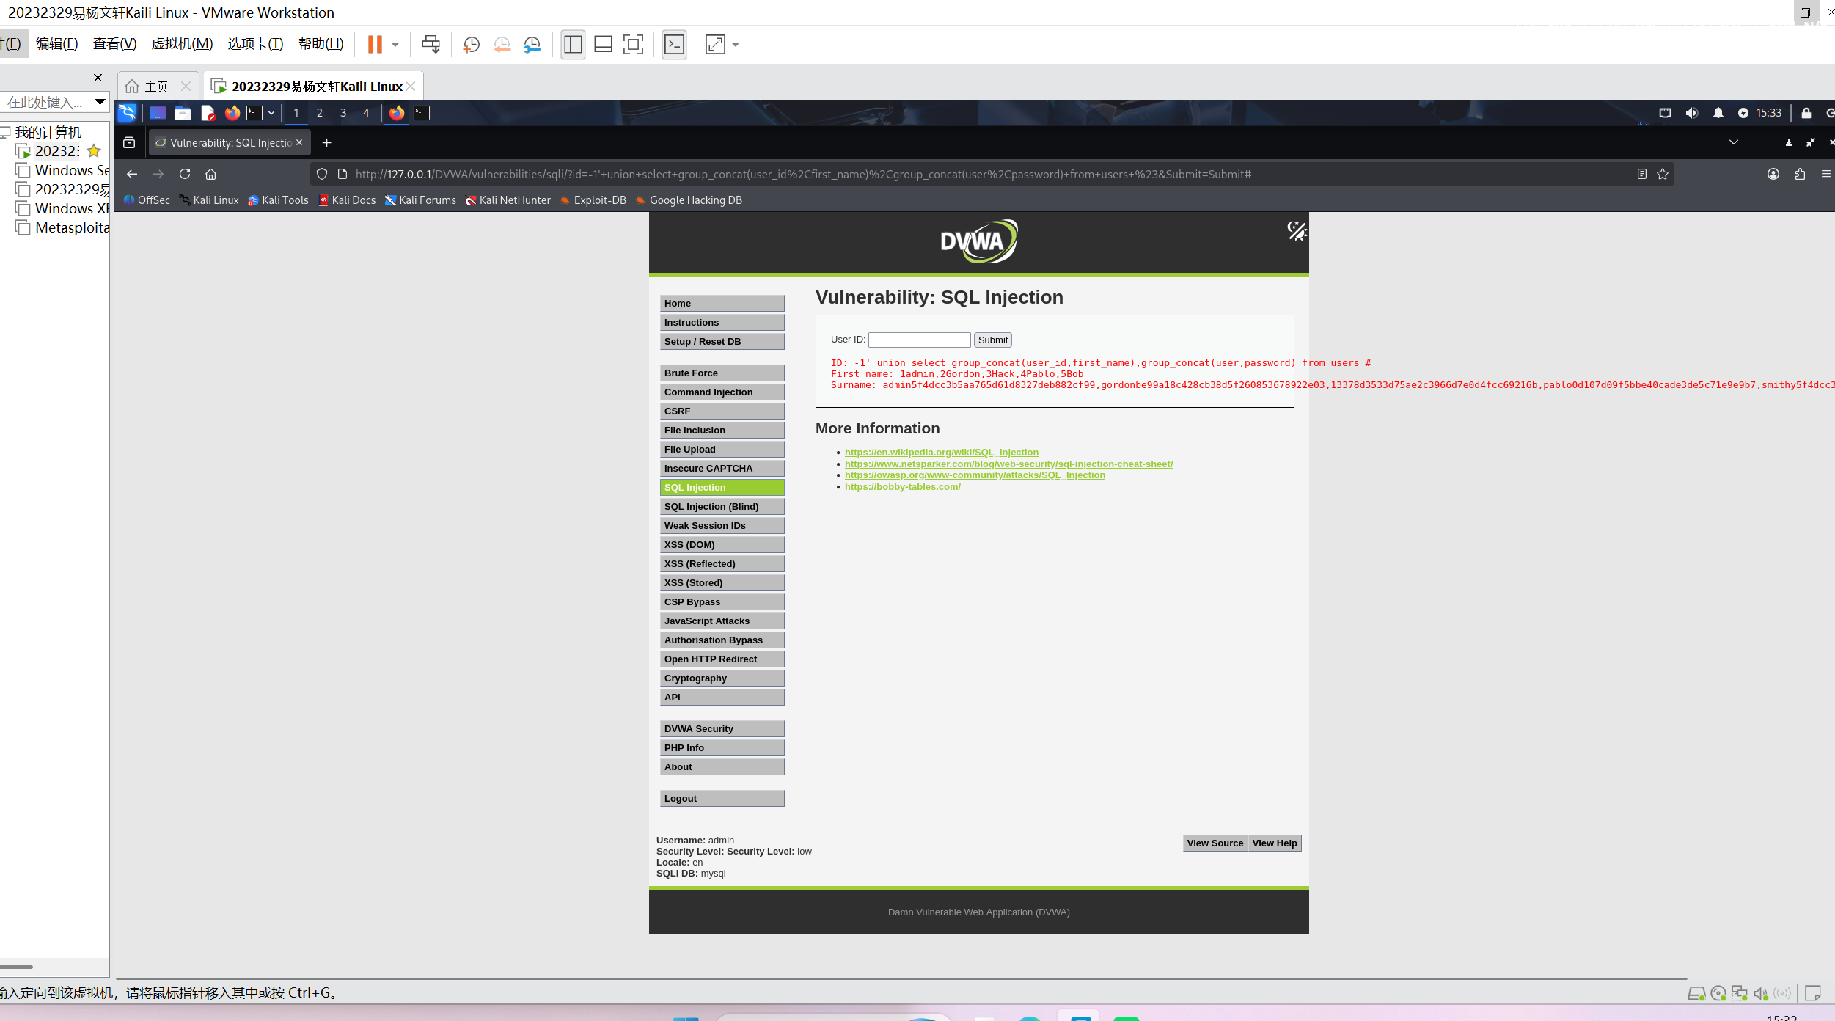Bookmark page with star icon
Image resolution: width=1835 pixels, height=1021 pixels.
click(x=1663, y=174)
